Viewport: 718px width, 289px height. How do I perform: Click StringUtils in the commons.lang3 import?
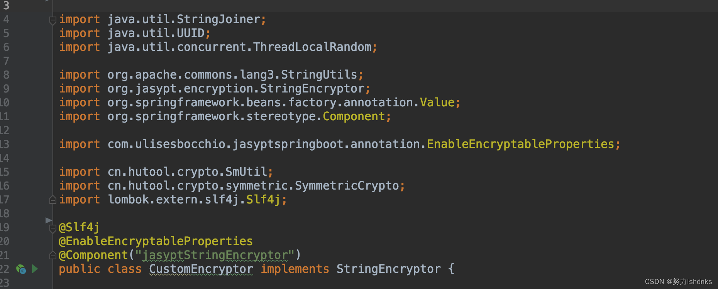(x=319, y=75)
